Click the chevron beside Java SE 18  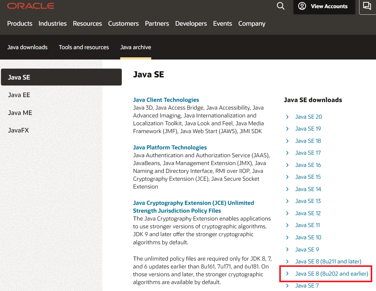pyautogui.click(x=287, y=141)
